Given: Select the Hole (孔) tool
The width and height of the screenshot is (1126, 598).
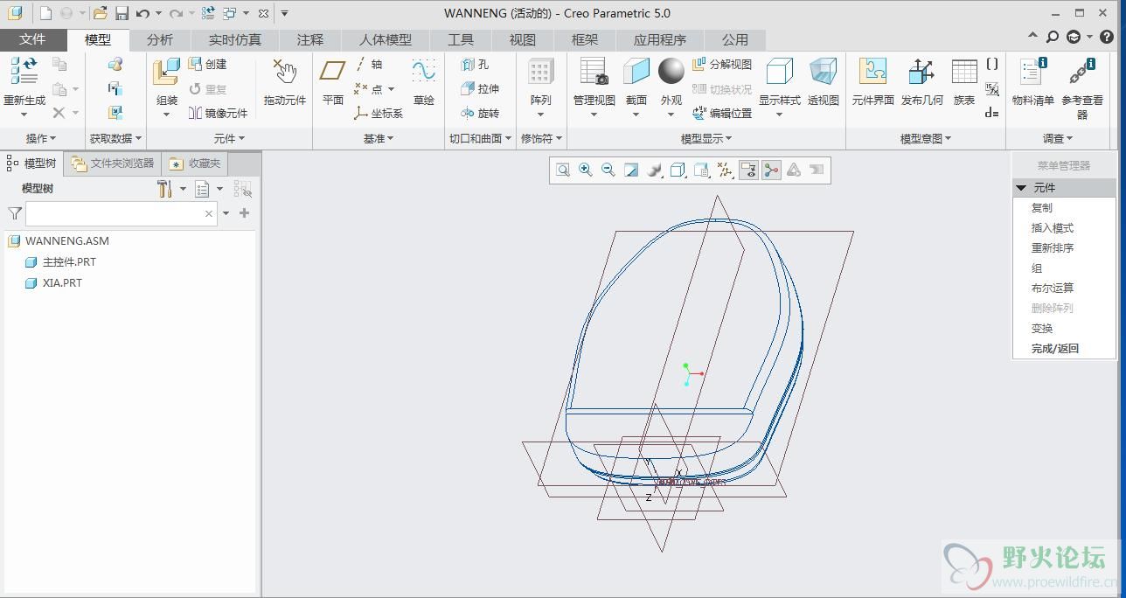Looking at the screenshot, I should [x=475, y=64].
